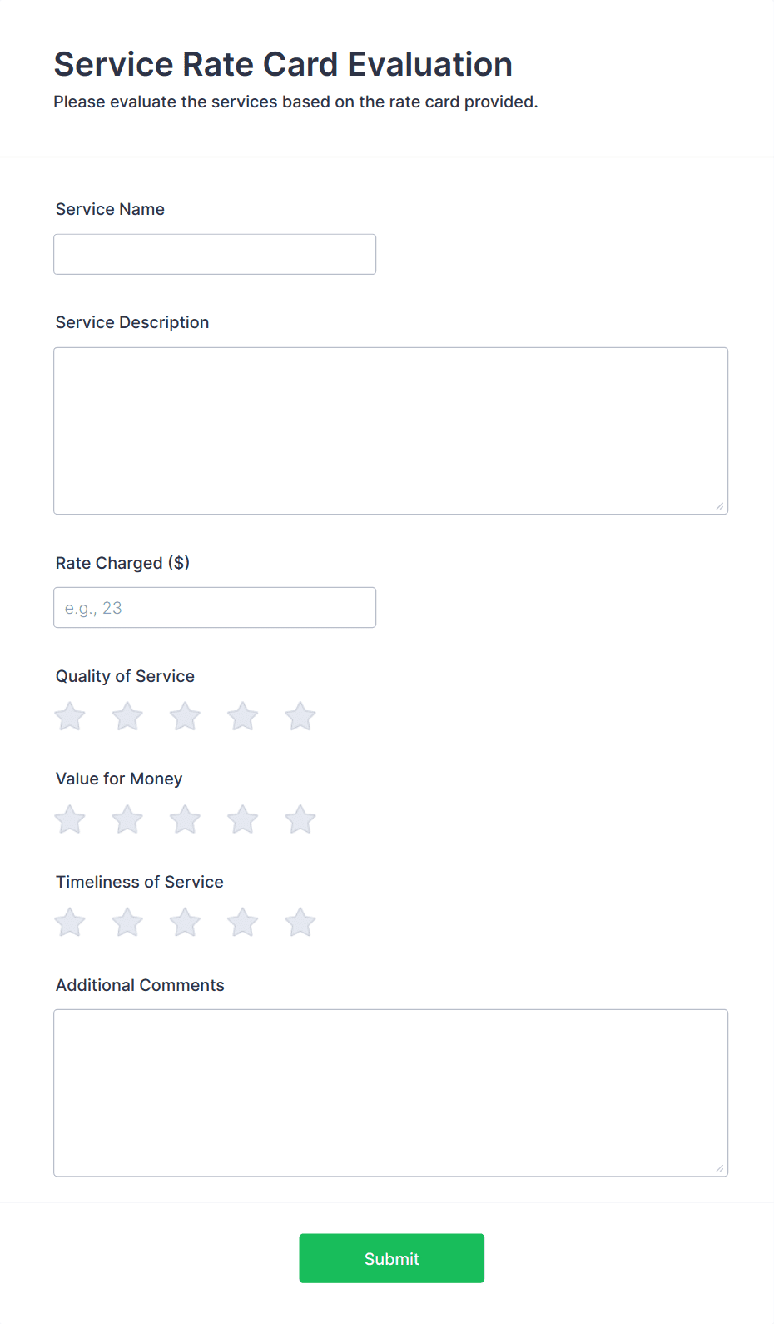Rate Quality of Service one star
774x1324 pixels.
(x=70, y=717)
